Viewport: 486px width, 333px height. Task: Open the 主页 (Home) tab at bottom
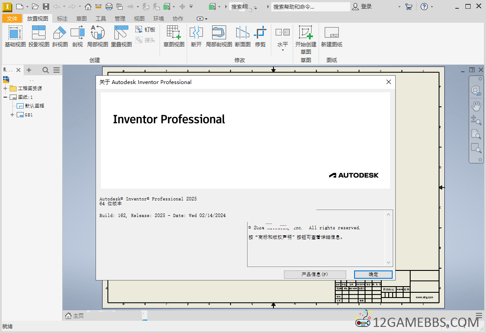coord(74,315)
